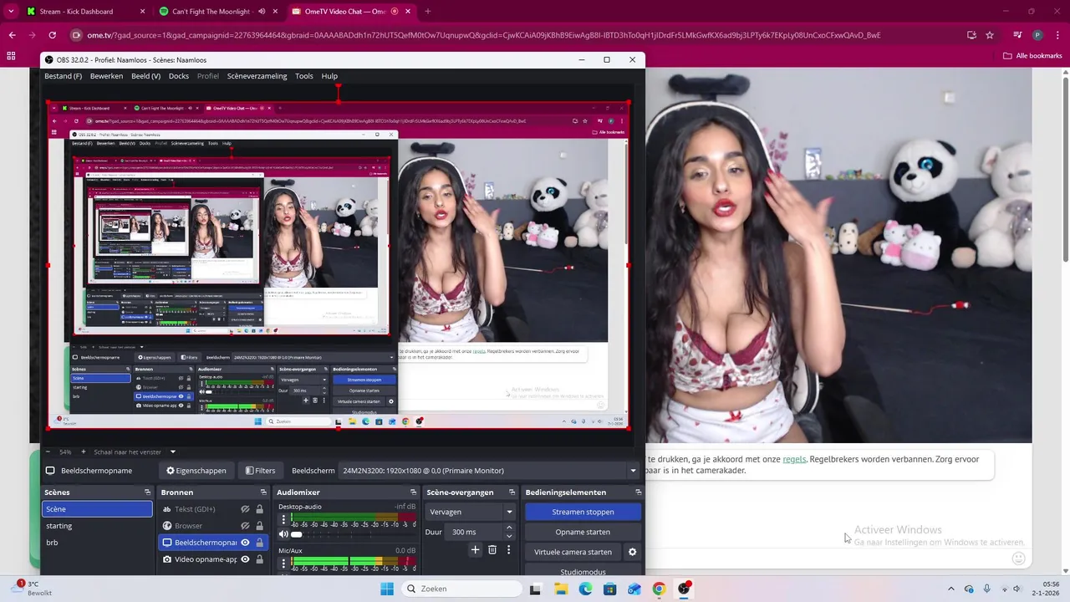Screen dimensions: 1070x602
Task: Add a new scene transition with plus icon
Action: 475,549
